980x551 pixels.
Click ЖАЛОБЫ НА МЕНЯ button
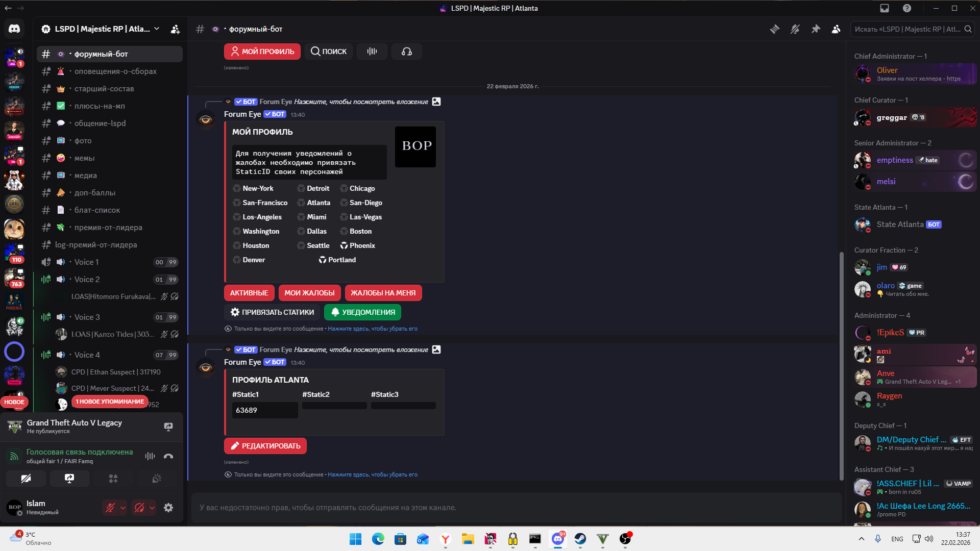pos(383,293)
